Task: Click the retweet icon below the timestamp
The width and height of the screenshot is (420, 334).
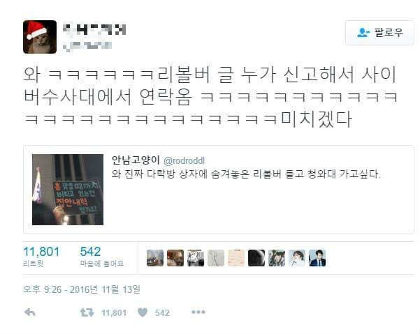Action: (87, 312)
